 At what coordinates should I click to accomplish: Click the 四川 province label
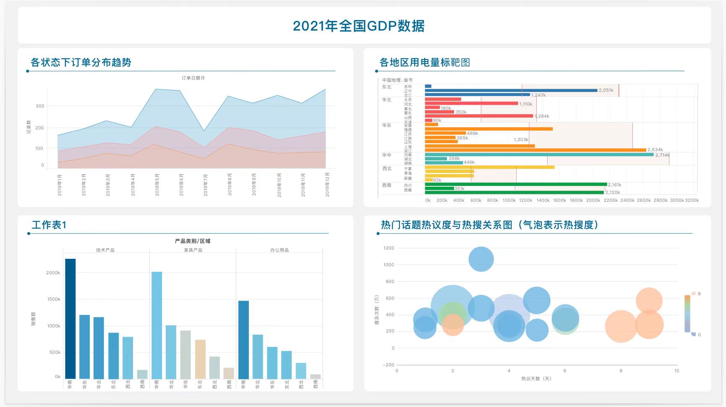[x=408, y=185]
